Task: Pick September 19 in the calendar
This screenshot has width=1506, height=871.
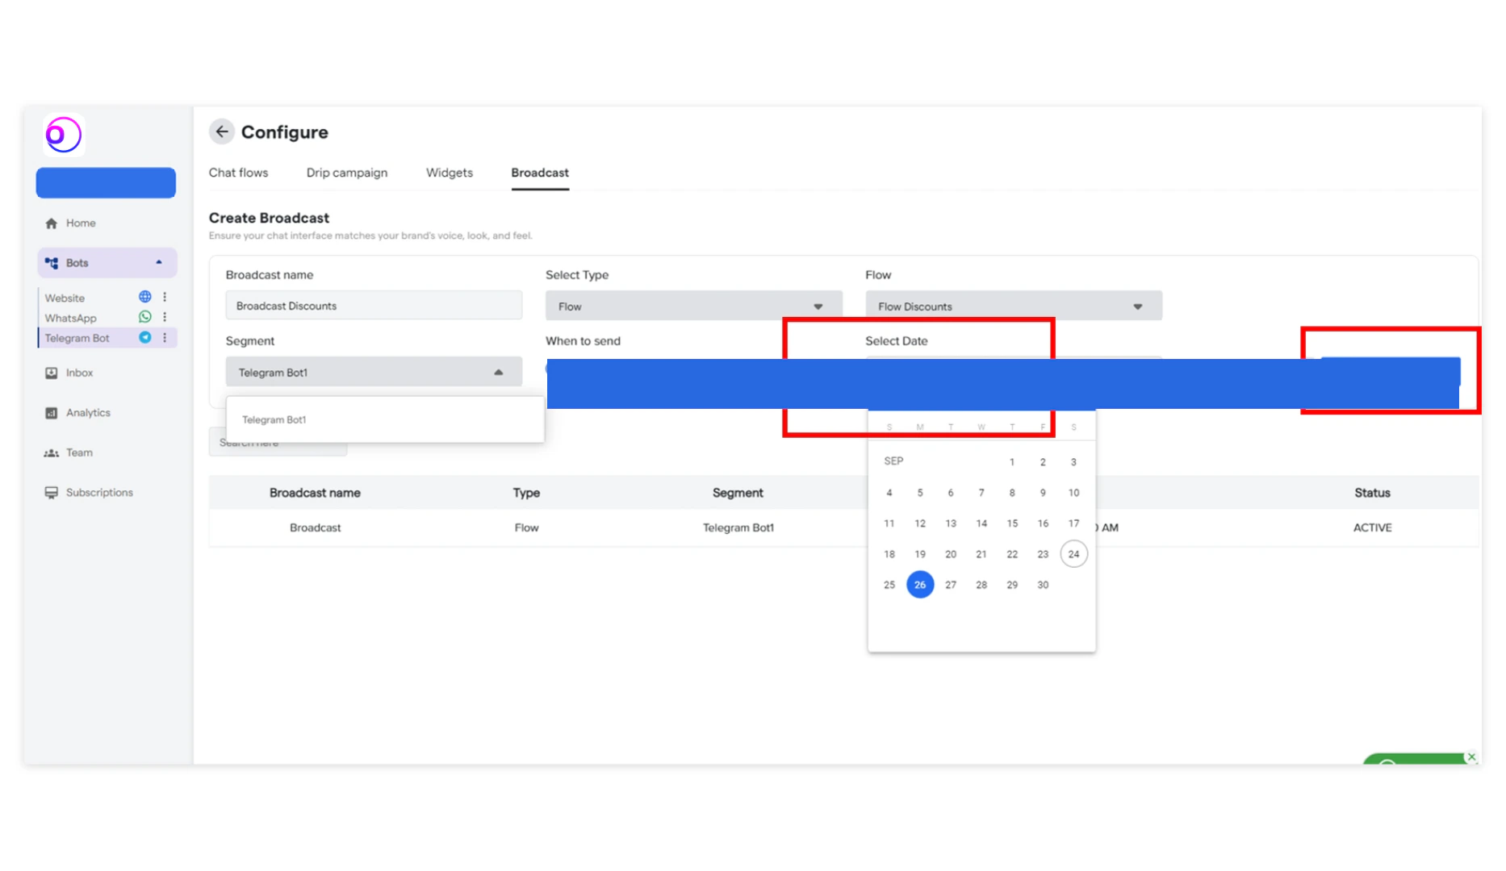Action: 920,554
